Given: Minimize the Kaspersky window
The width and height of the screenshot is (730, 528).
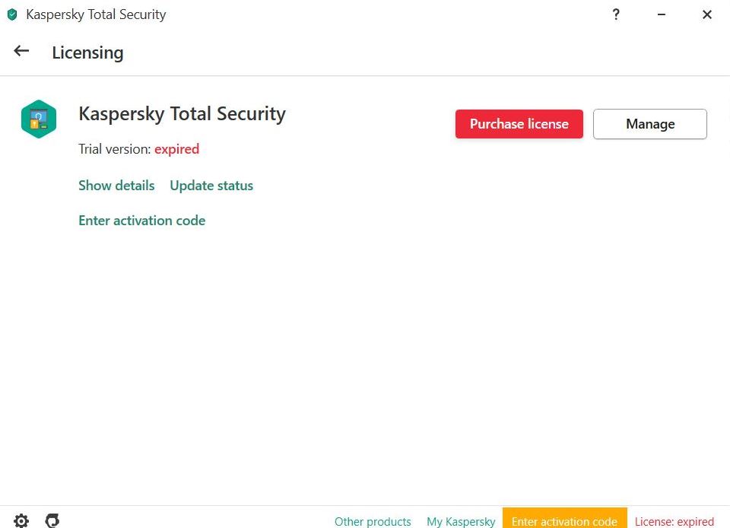Looking at the screenshot, I should point(661,14).
